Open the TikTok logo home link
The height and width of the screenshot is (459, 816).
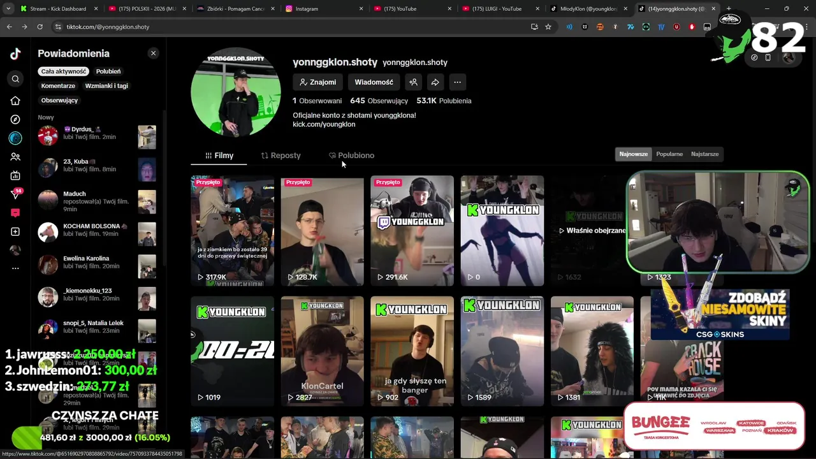point(15,54)
